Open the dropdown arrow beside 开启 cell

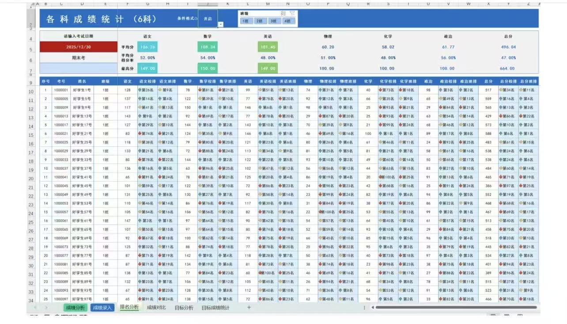pos(220,24)
